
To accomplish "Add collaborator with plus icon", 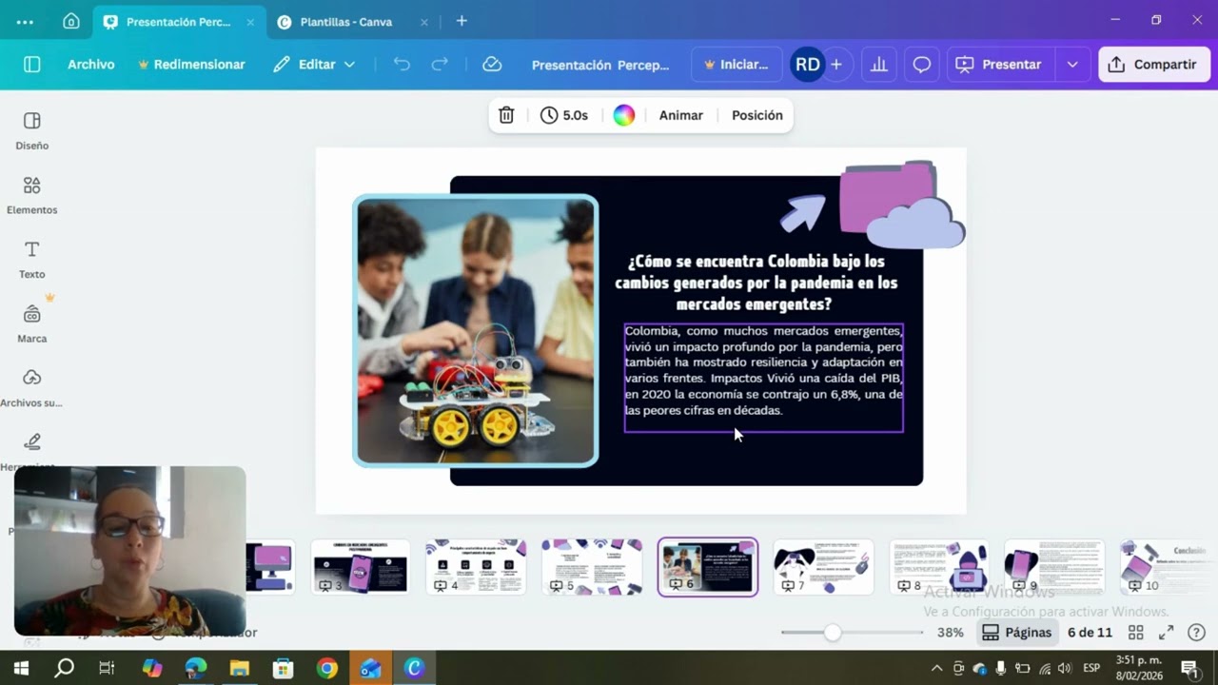I will (836, 65).
